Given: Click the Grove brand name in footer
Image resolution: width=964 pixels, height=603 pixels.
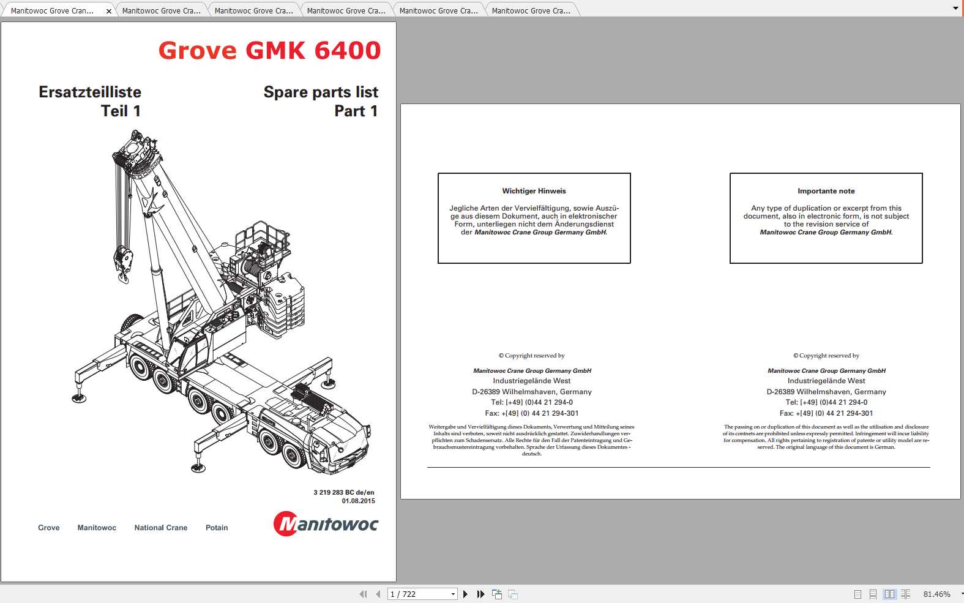Looking at the screenshot, I should pyautogui.click(x=49, y=528).
